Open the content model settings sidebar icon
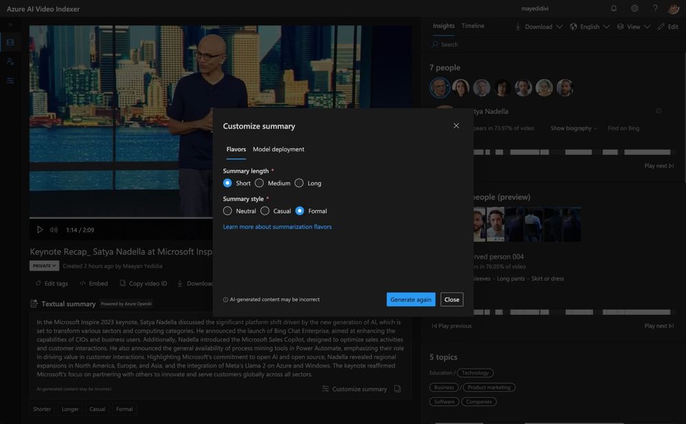Screen dimensions: 686x424 (10, 81)
